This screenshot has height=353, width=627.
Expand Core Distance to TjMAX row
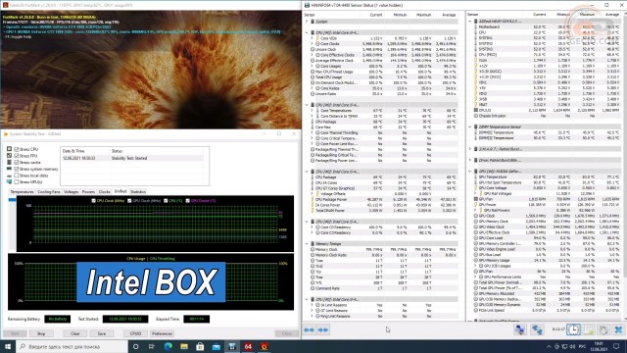(x=312, y=116)
